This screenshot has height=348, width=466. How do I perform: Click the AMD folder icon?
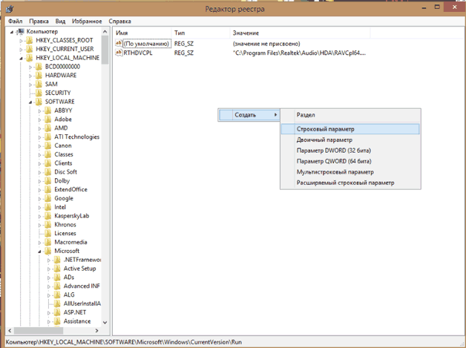point(47,128)
